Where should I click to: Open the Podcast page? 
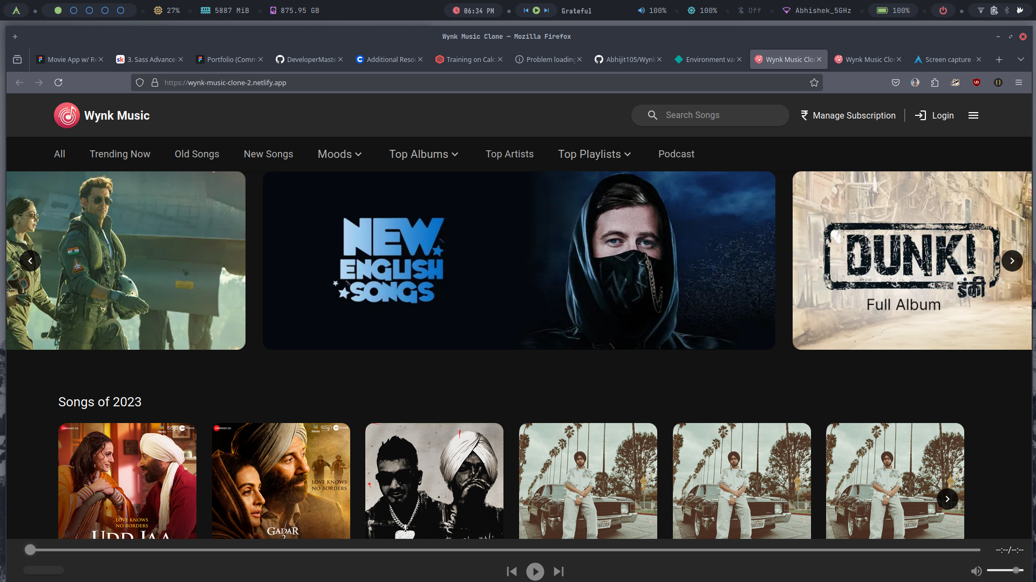click(x=676, y=154)
